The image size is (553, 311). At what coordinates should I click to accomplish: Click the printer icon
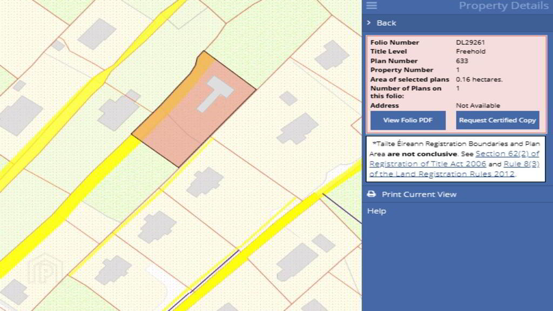click(x=371, y=194)
